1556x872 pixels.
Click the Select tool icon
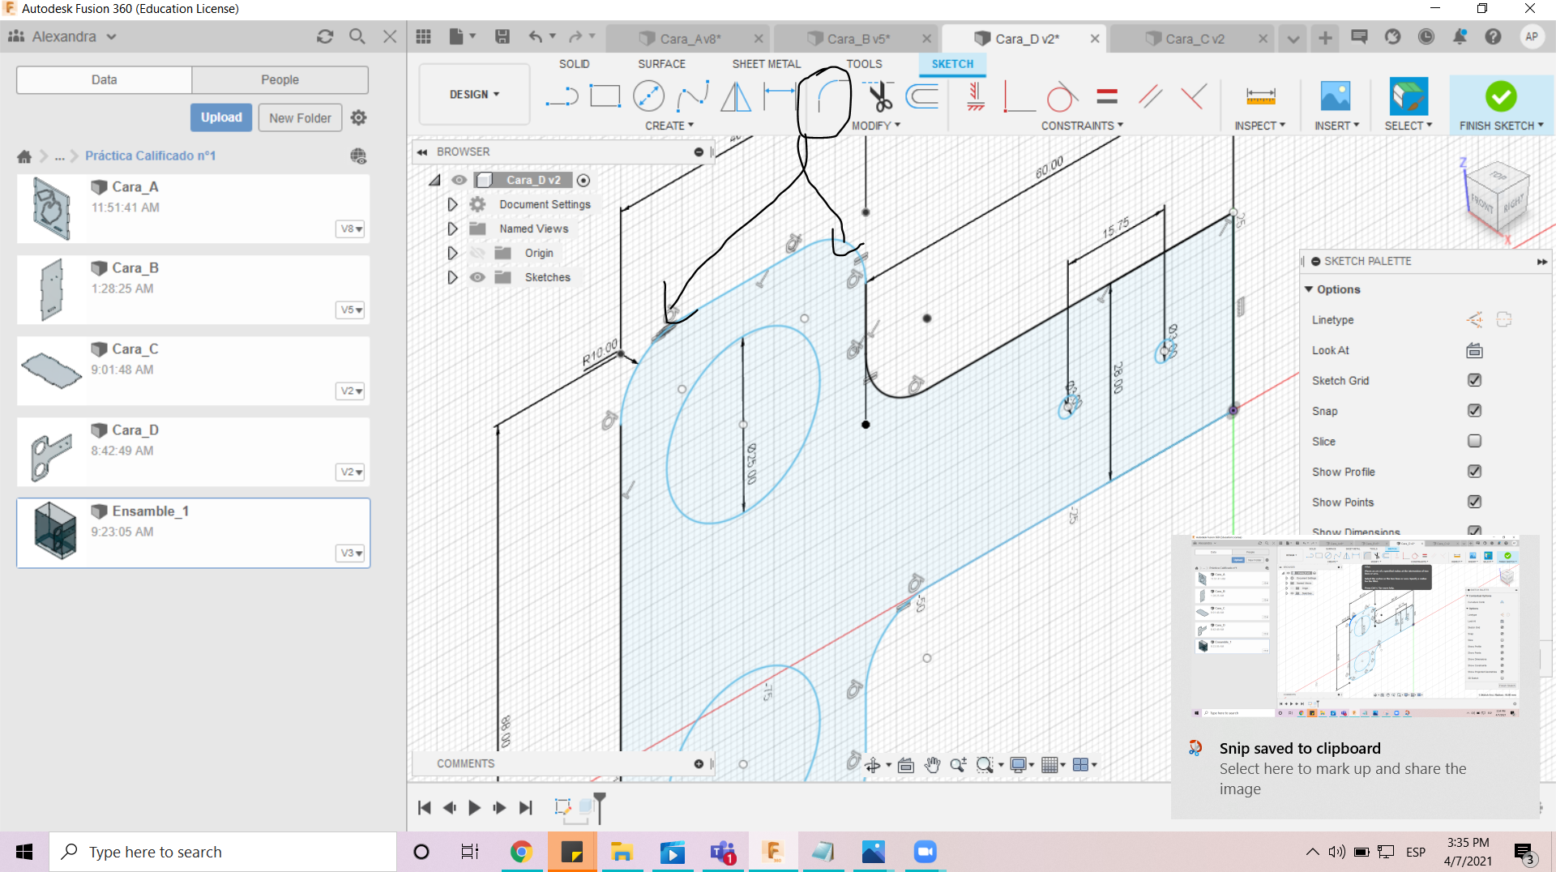click(x=1409, y=96)
